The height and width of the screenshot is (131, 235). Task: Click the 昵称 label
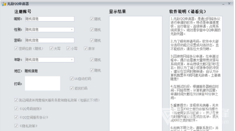click(18, 19)
